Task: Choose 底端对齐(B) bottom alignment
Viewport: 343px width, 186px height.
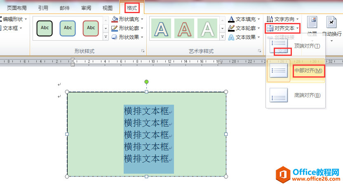Action: [296, 95]
